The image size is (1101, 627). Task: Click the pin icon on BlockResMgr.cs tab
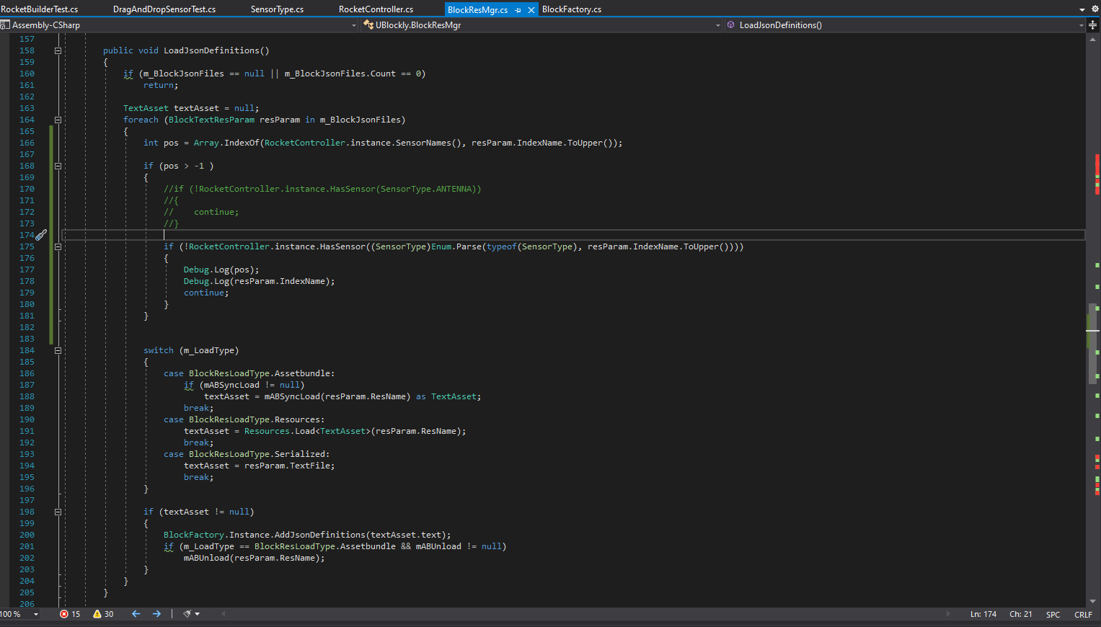pyautogui.click(x=518, y=10)
